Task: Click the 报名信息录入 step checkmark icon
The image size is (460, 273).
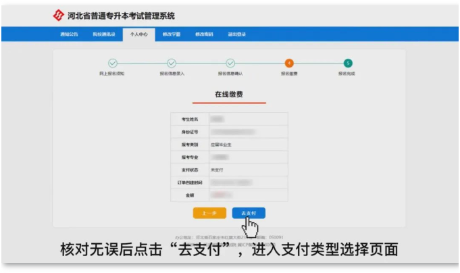Action: point(172,63)
